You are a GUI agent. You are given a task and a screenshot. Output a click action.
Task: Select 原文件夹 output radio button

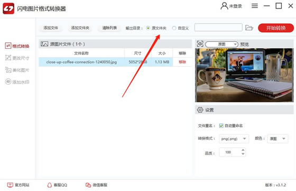click(148, 28)
